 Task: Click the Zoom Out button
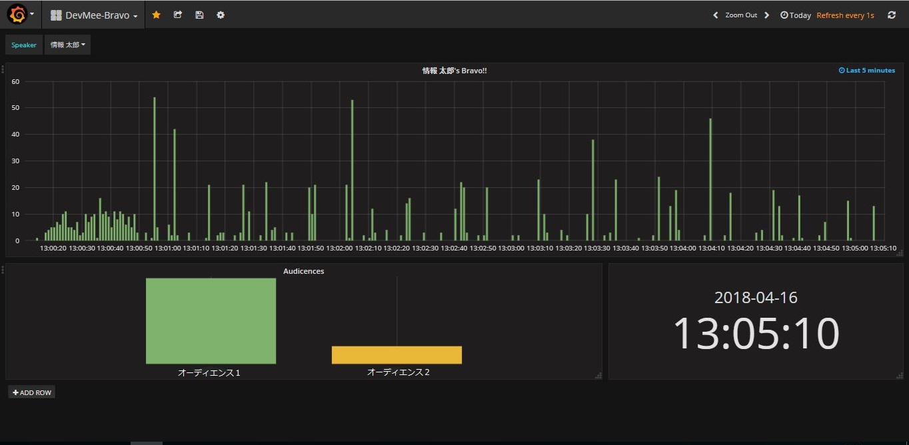click(x=741, y=15)
